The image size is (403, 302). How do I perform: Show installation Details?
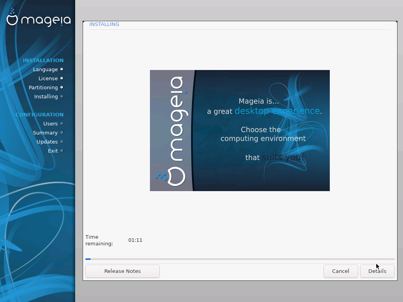(x=377, y=271)
